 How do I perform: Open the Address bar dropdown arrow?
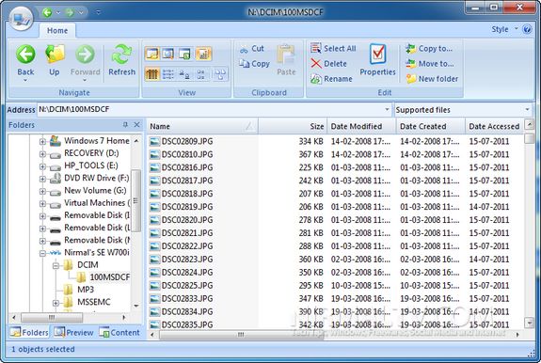click(x=387, y=109)
